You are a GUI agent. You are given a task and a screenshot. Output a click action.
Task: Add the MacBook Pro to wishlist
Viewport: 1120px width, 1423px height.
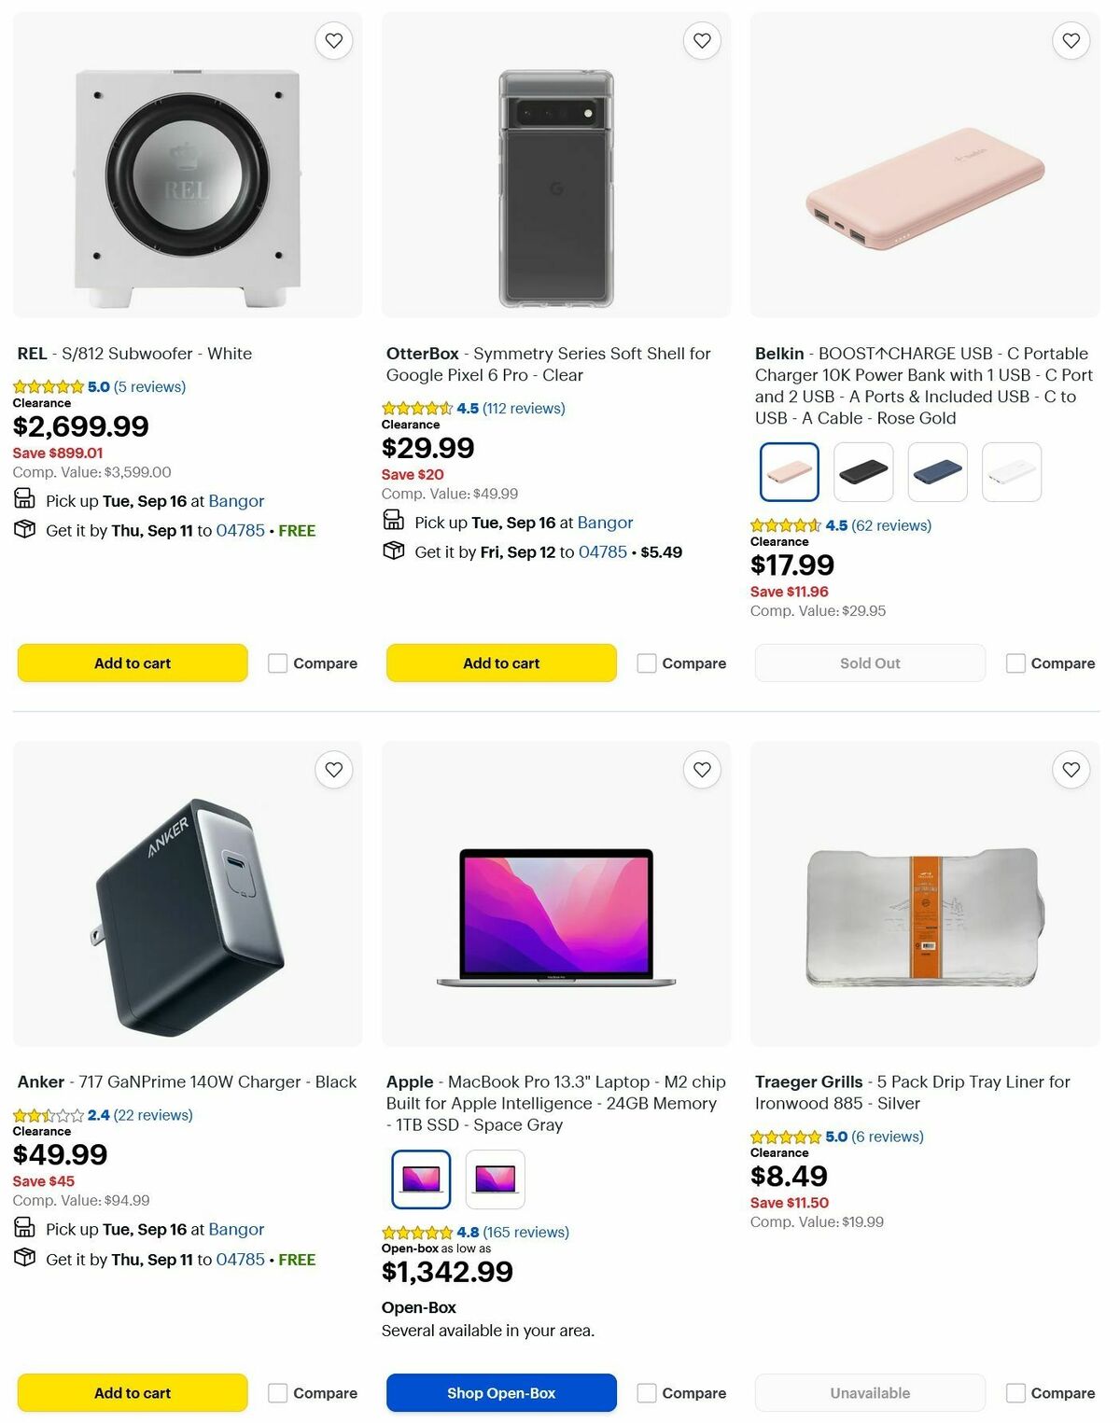point(702,769)
